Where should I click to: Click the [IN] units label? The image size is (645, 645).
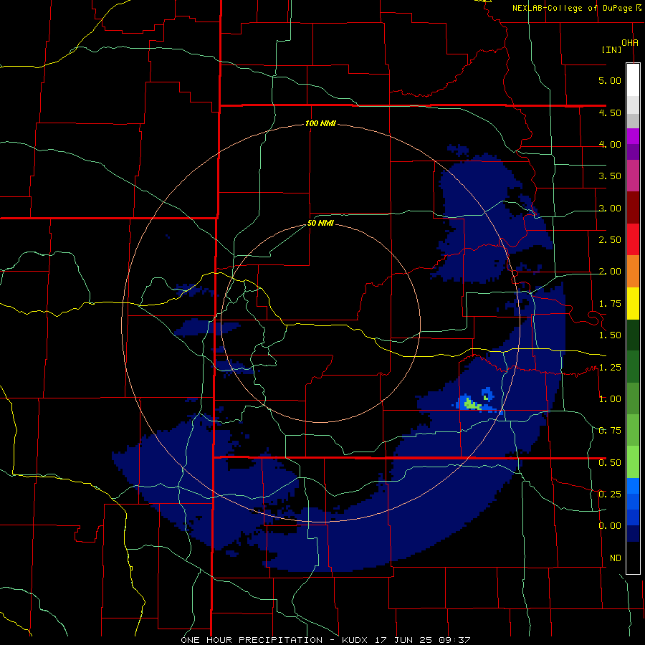[611, 49]
